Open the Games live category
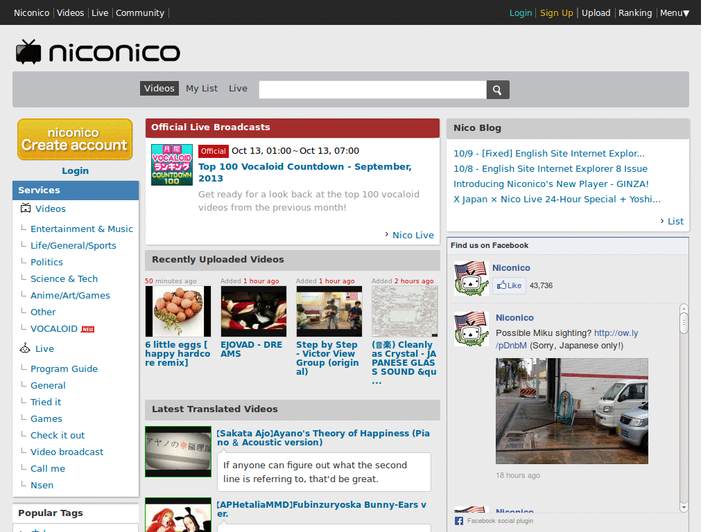This screenshot has height=532, width=710. (46, 418)
